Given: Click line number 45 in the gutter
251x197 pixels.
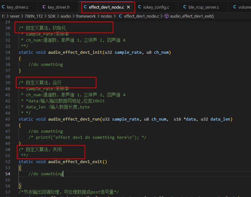Looking at the screenshot, I should [x=8, y=119].
